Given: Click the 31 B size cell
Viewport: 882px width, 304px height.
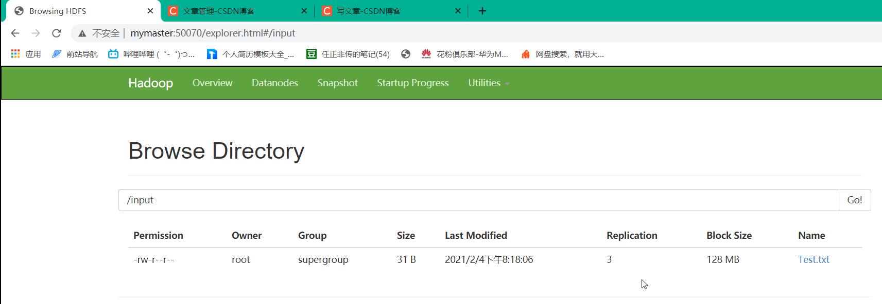Looking at the screenshot, I should click(x=406, y=260).
